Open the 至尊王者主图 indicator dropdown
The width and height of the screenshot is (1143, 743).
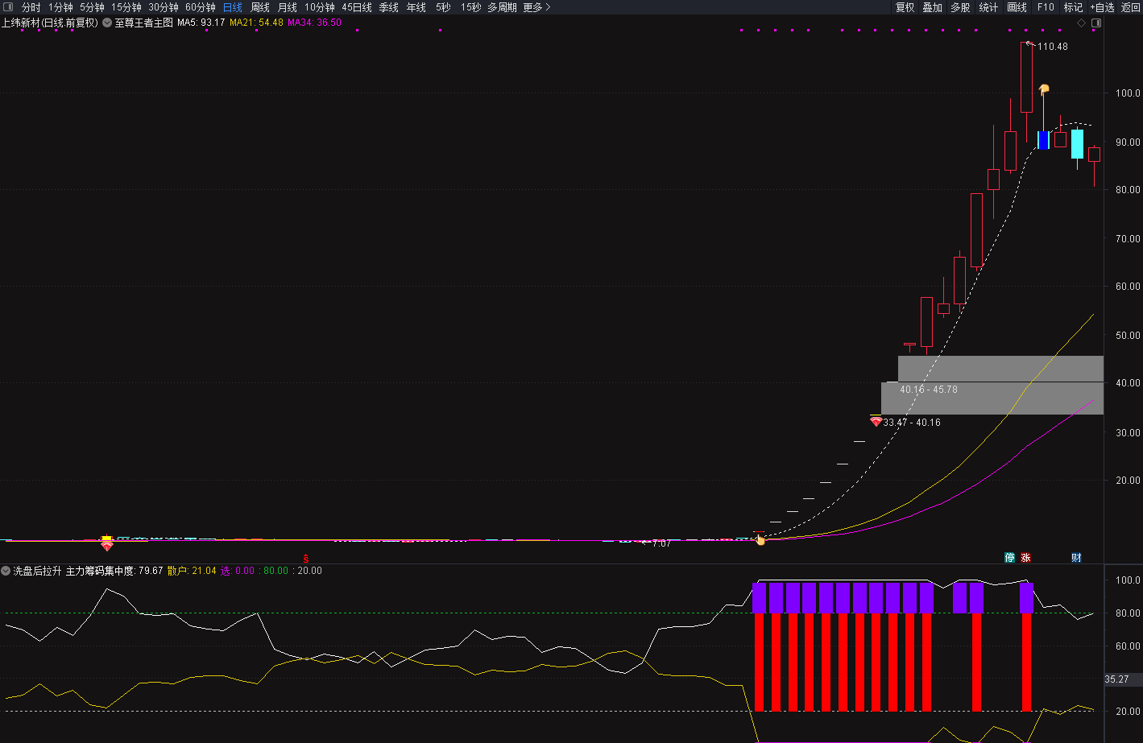tap(106, 23)
